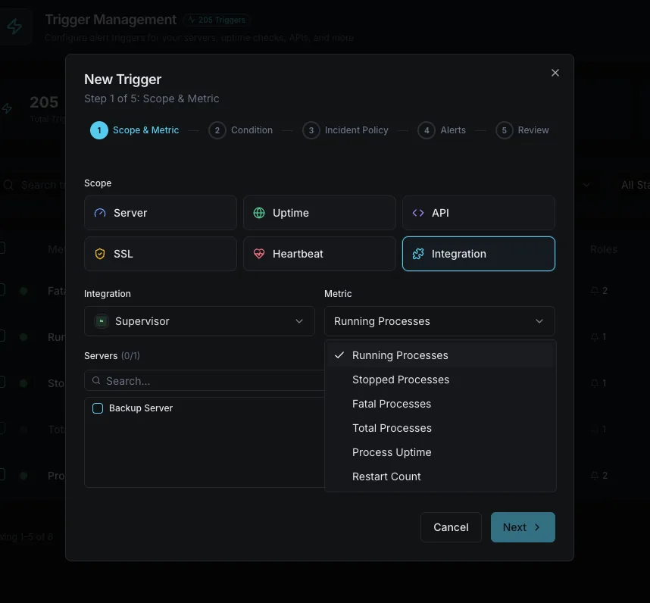This screenshot has width=650, height=603.
Task: Click the step 3 circle indicator
Action: point(311,130)
